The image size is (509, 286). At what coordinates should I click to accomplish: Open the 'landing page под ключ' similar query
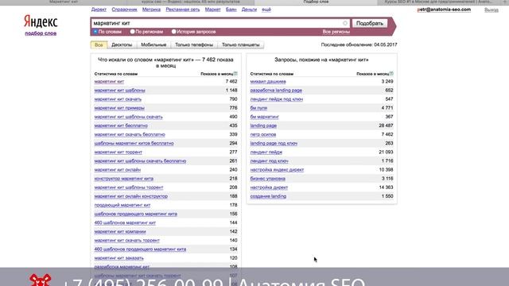274,143
